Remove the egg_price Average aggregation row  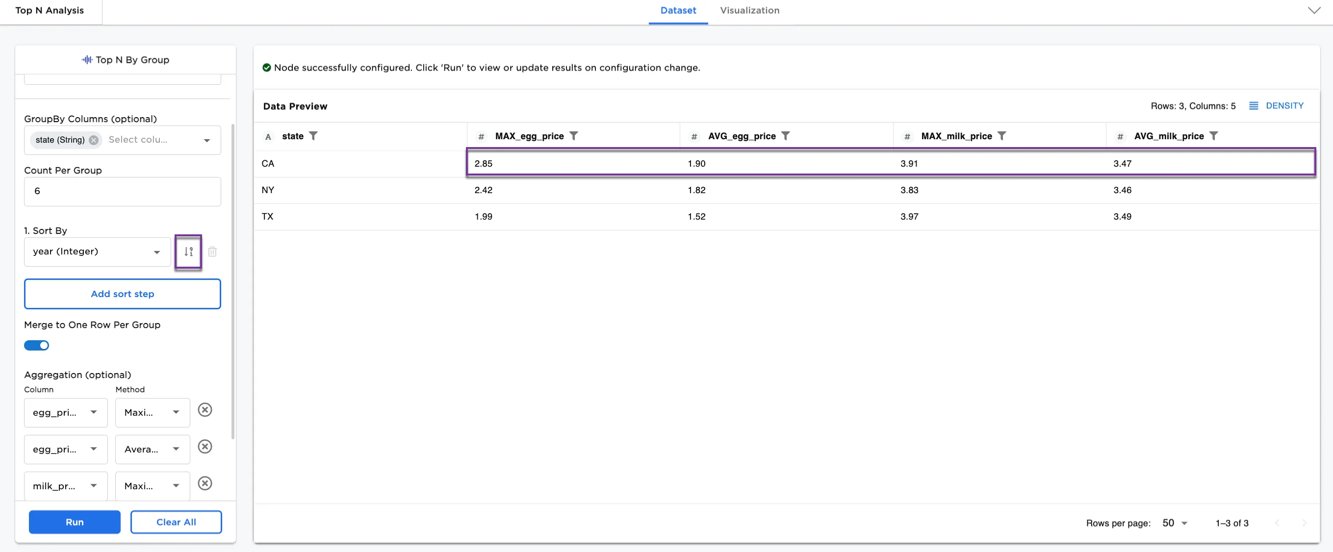tap(205, 447)
